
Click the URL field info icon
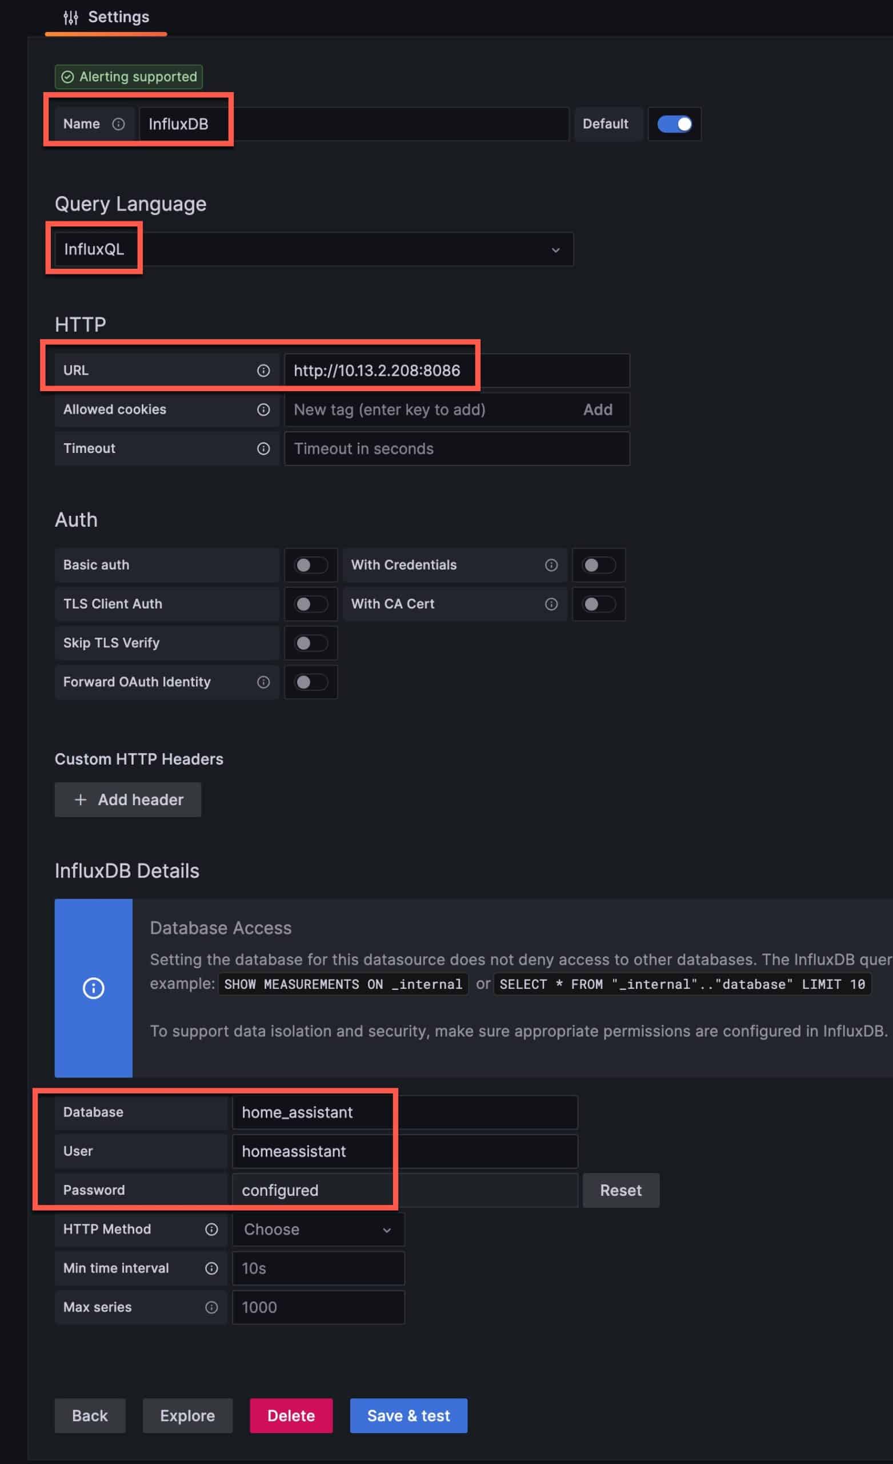click(263, 371)
